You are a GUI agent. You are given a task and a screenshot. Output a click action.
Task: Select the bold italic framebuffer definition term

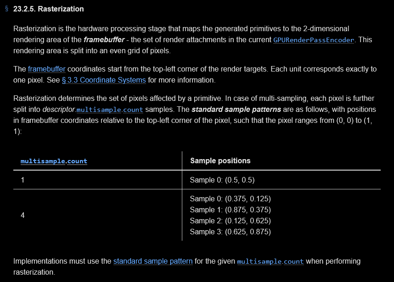click(104, 39)
